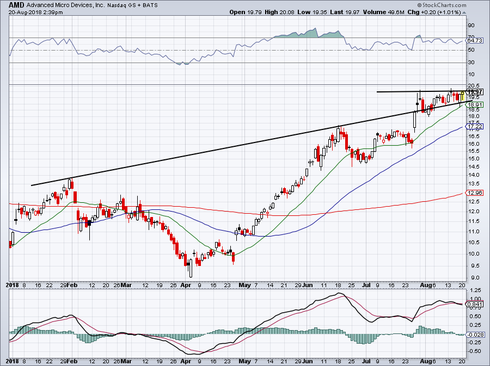This screenshot has width=490, height=366.
Task: Click the Mar label under the MACD panel
Action: pos(126,361)
